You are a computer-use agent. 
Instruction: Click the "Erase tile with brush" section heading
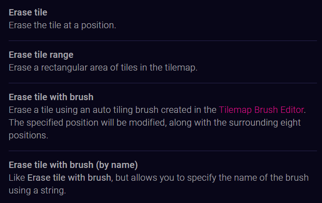pos(51,97)
